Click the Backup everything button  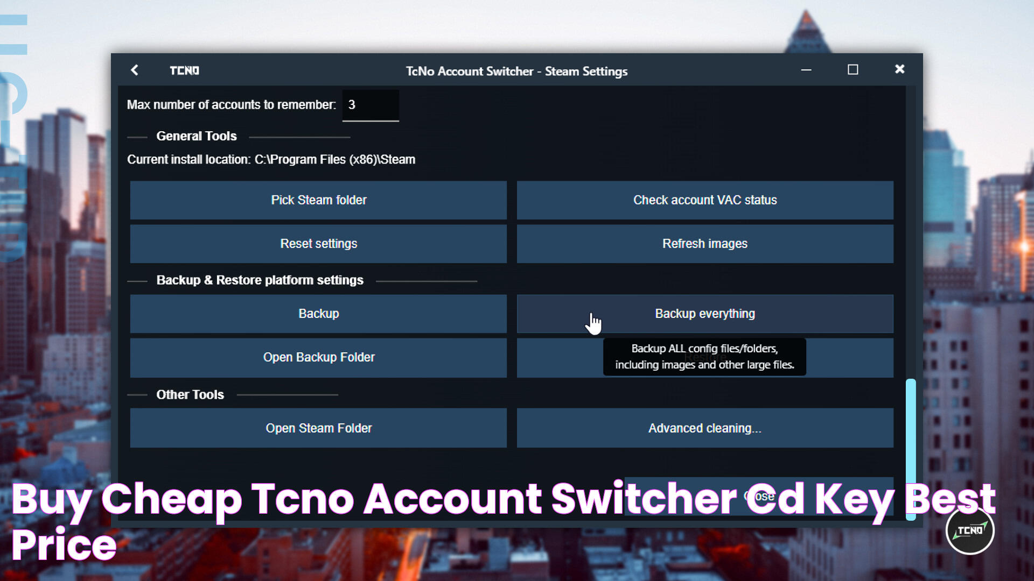[x=704, y=313]
